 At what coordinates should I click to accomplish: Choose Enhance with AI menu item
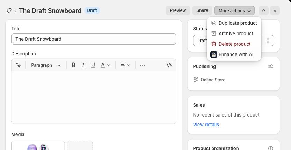234,54
